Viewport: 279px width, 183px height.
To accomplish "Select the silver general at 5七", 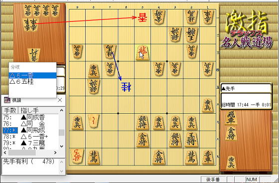I will [142, 122].
